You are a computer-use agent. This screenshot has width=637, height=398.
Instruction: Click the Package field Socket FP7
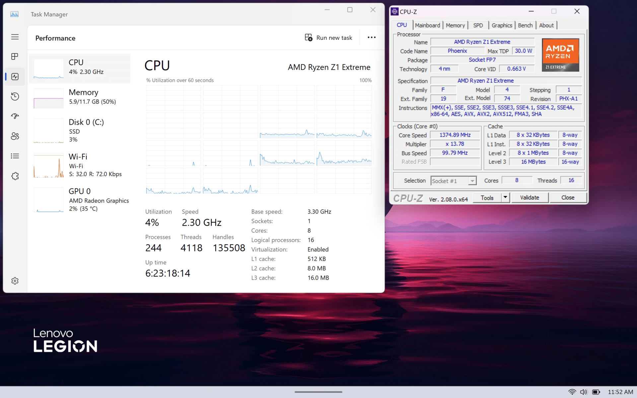point(482,60)
